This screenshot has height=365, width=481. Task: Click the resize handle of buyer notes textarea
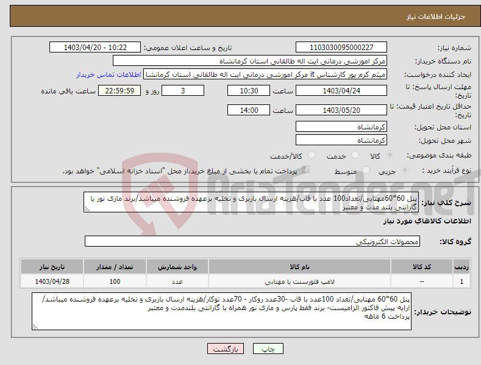(35, 327)
